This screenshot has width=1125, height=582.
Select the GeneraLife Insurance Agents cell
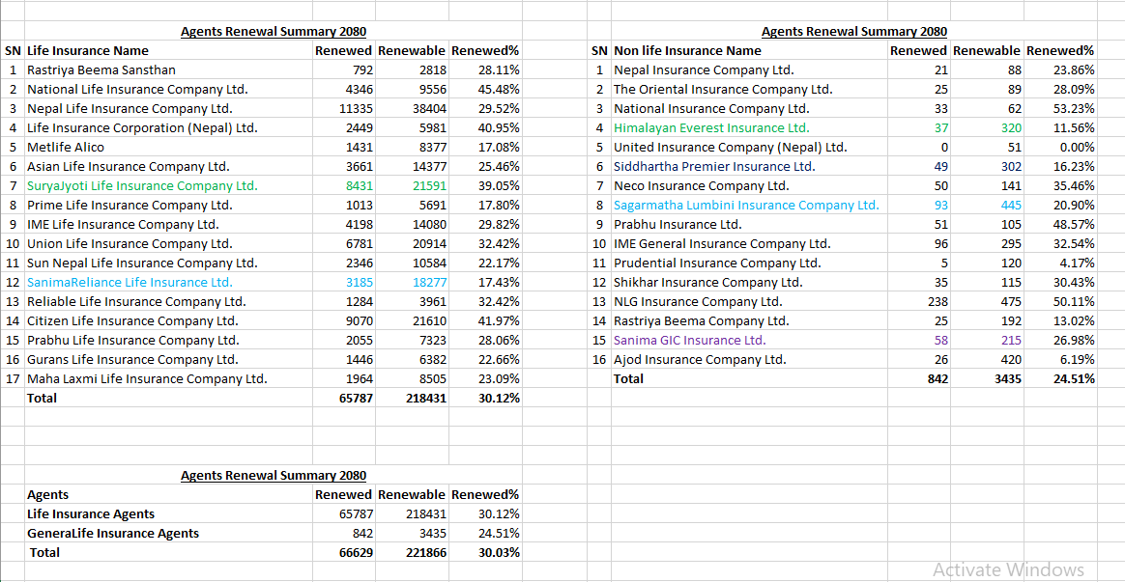coord(113,533)
